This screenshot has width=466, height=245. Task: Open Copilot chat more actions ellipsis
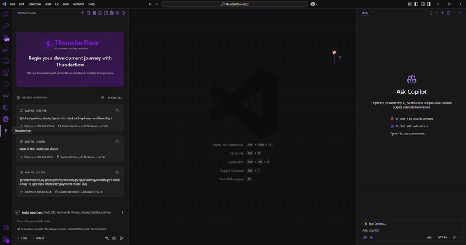point(454,13)
